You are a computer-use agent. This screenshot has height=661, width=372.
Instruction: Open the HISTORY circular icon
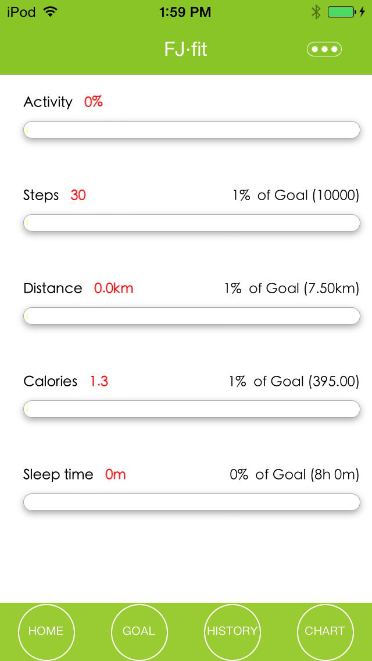point(233,631)
